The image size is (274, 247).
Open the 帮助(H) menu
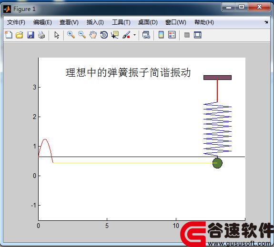point(204,22)
